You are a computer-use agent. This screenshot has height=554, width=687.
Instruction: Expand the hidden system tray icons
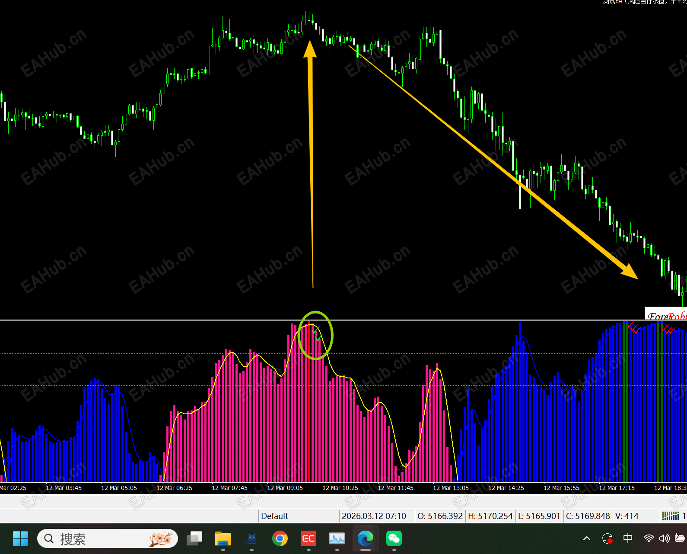pyautogui.click(x=587, y=538)
